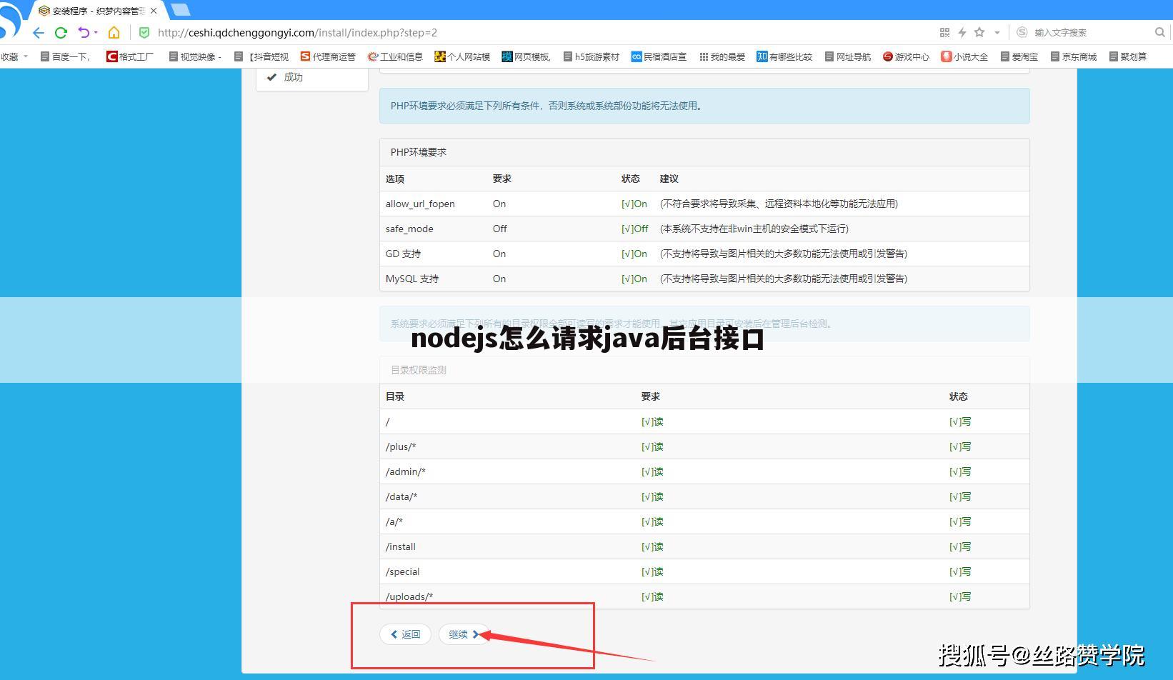
Task: Click the /uploads/* directory row
Action: pyautogui.click(x=704, y=596)
